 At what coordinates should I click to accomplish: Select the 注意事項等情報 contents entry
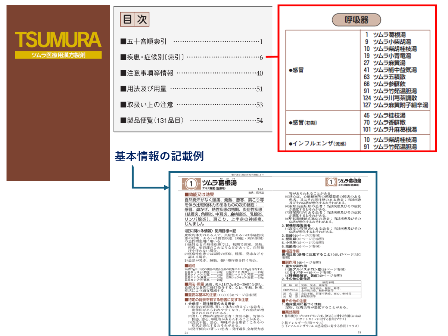tap(147, 73)
